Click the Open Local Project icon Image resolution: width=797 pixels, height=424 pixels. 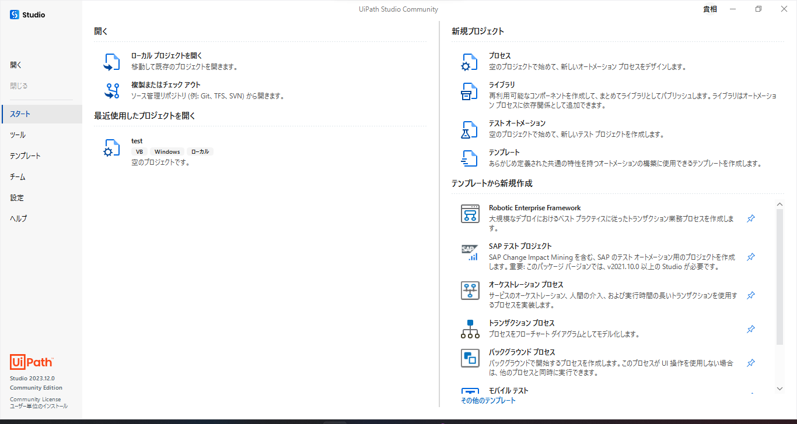[112, 62]
